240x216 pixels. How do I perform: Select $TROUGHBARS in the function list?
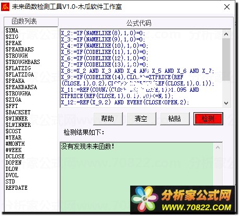(22, 62)
